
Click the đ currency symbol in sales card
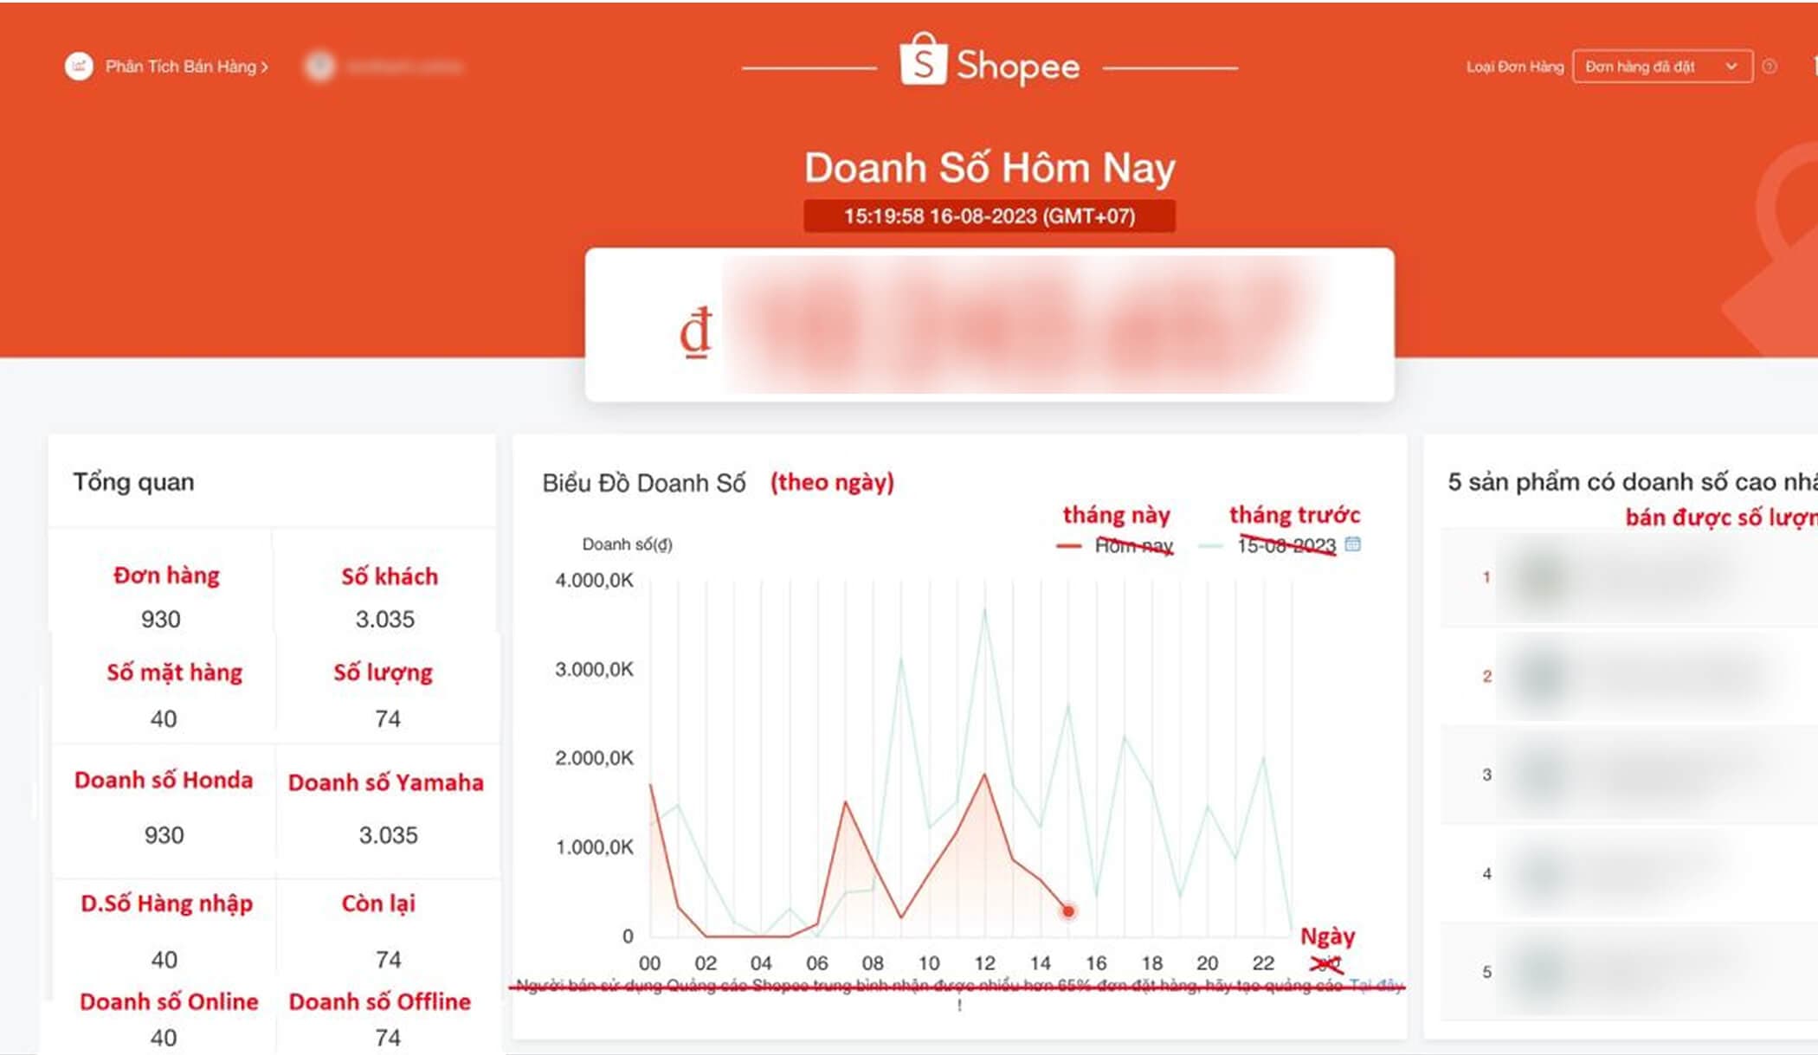point(696,331)
